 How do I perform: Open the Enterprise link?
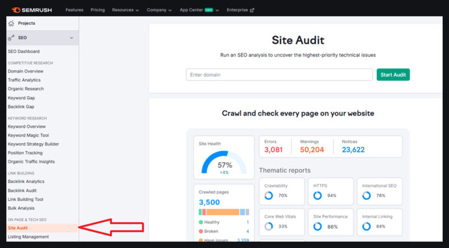[x=240, y=10]
